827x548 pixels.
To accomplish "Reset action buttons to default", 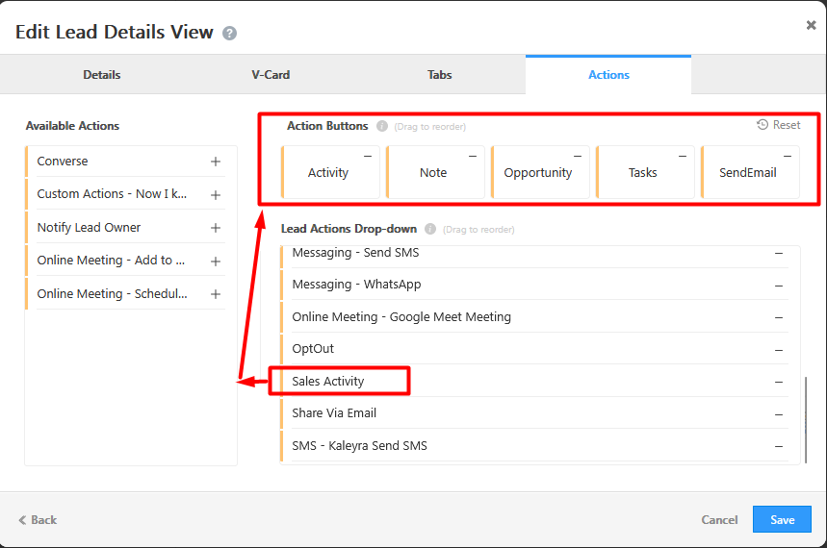I will pos(779,125).
